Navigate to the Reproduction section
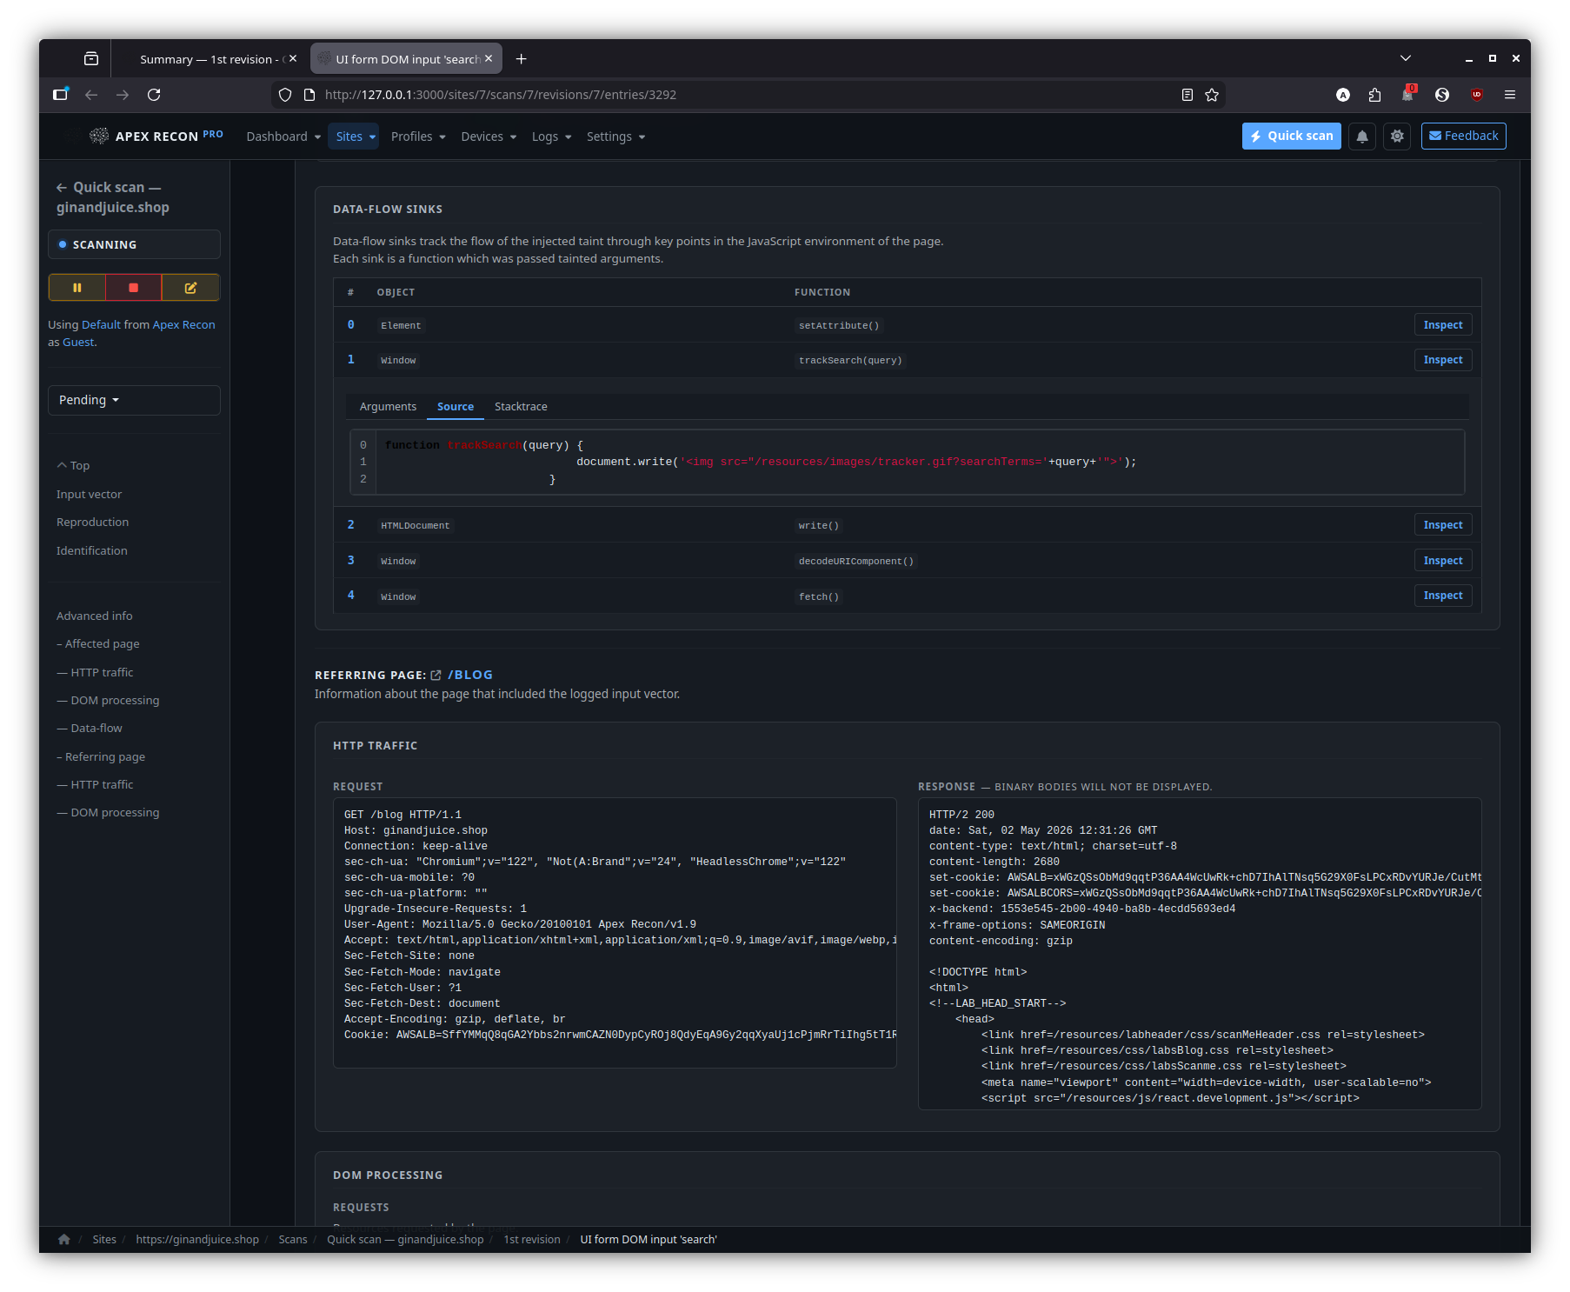This screenshot has height=1292, width=1570. (x=93, y=523)
